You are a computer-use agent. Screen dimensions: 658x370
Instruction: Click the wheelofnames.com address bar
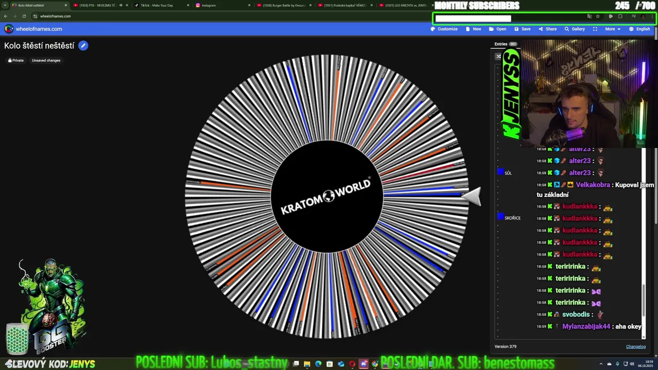click(56, 16)
